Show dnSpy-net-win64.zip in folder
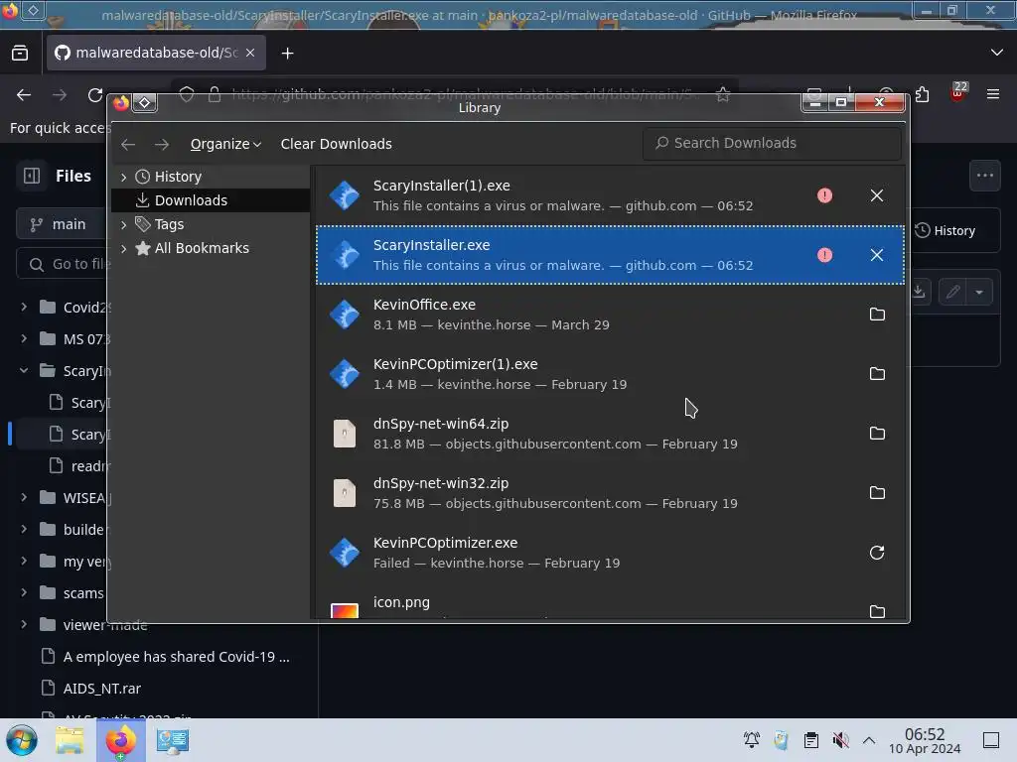The width and height of the screenshot is (1017, 762). pyautogui.click(x=876, y=434)
